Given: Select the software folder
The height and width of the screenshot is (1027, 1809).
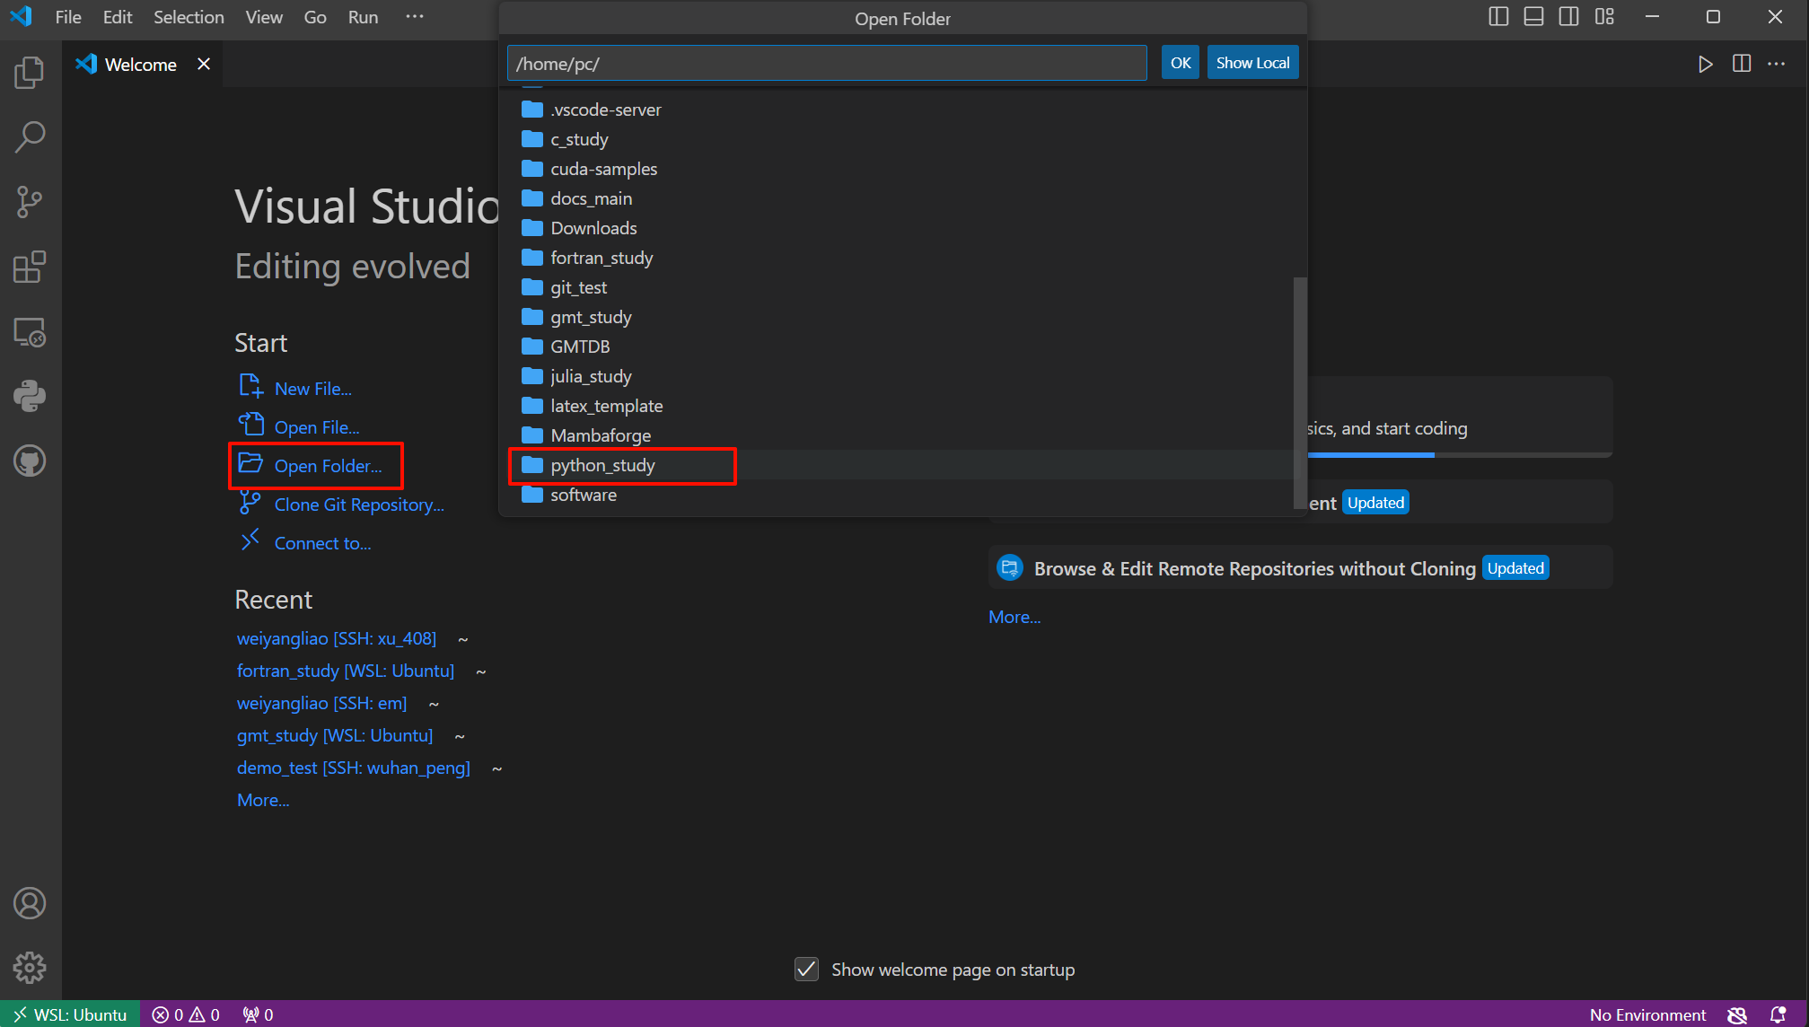Looking at the screenshot, I should pyautogui.click(x=901, y=495).
